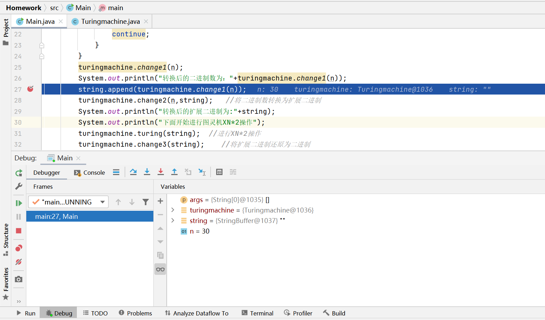Resume program with the green play icon

point(19,203)
